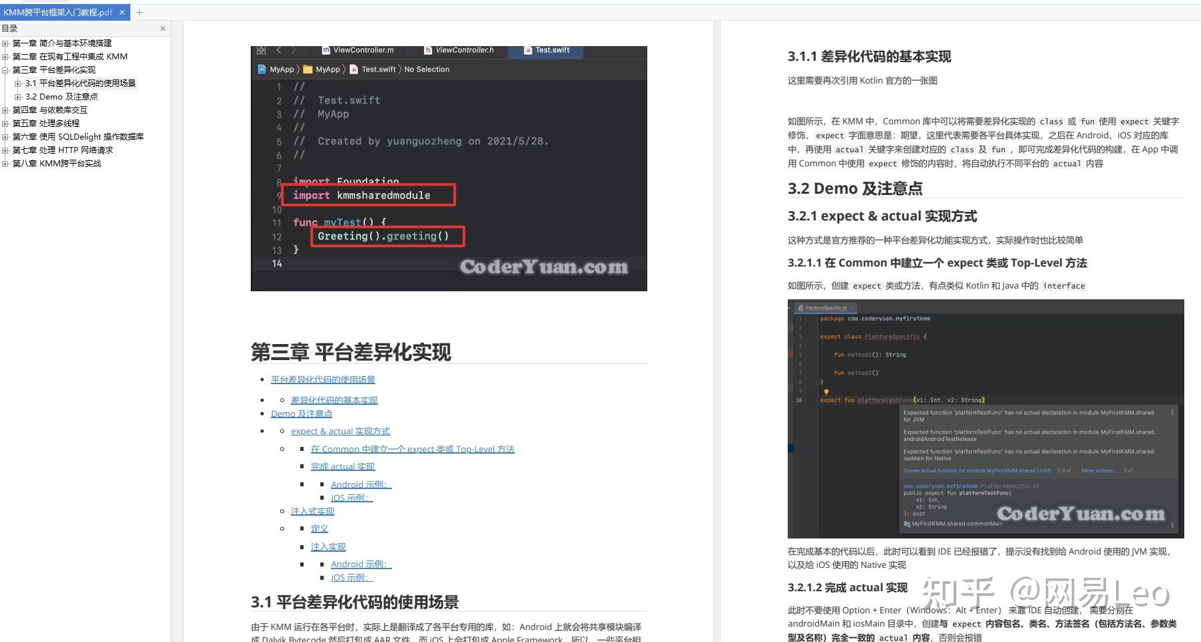Image resolution: width=1201 pixels, height=642 pixels.
Task: Click the Kotlin icon on the PlatformSpecific.kt tab
Action: pos(801,307)
